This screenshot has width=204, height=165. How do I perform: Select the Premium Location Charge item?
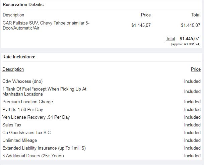(27, 102)
